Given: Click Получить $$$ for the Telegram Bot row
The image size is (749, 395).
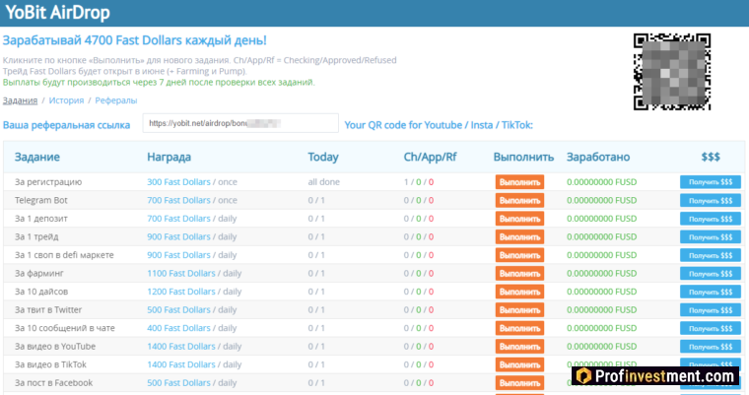Looking at the screenshot, I should [710, 200].
